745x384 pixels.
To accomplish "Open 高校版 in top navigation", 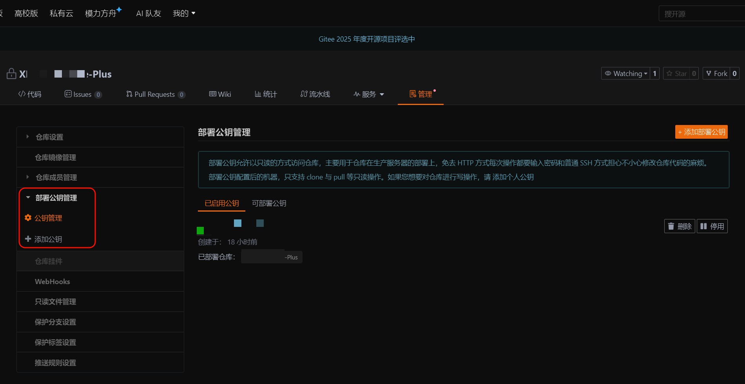I will click(x=26, y=13).
